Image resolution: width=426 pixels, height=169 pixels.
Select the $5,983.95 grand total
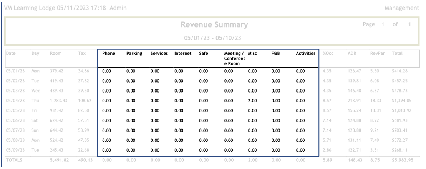(x=401, y=161)
